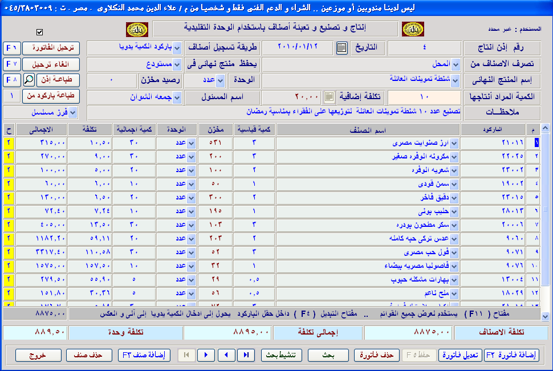Click the single left-arrow navigation button
The width and height of the screenshot is (553, 371).
[x=226, y=355]
